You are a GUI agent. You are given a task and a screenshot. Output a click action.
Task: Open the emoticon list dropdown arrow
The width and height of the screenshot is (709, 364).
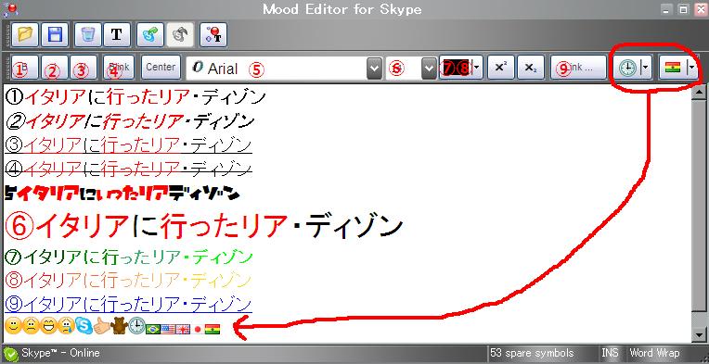pyautogui.click(x=645, y=69)
